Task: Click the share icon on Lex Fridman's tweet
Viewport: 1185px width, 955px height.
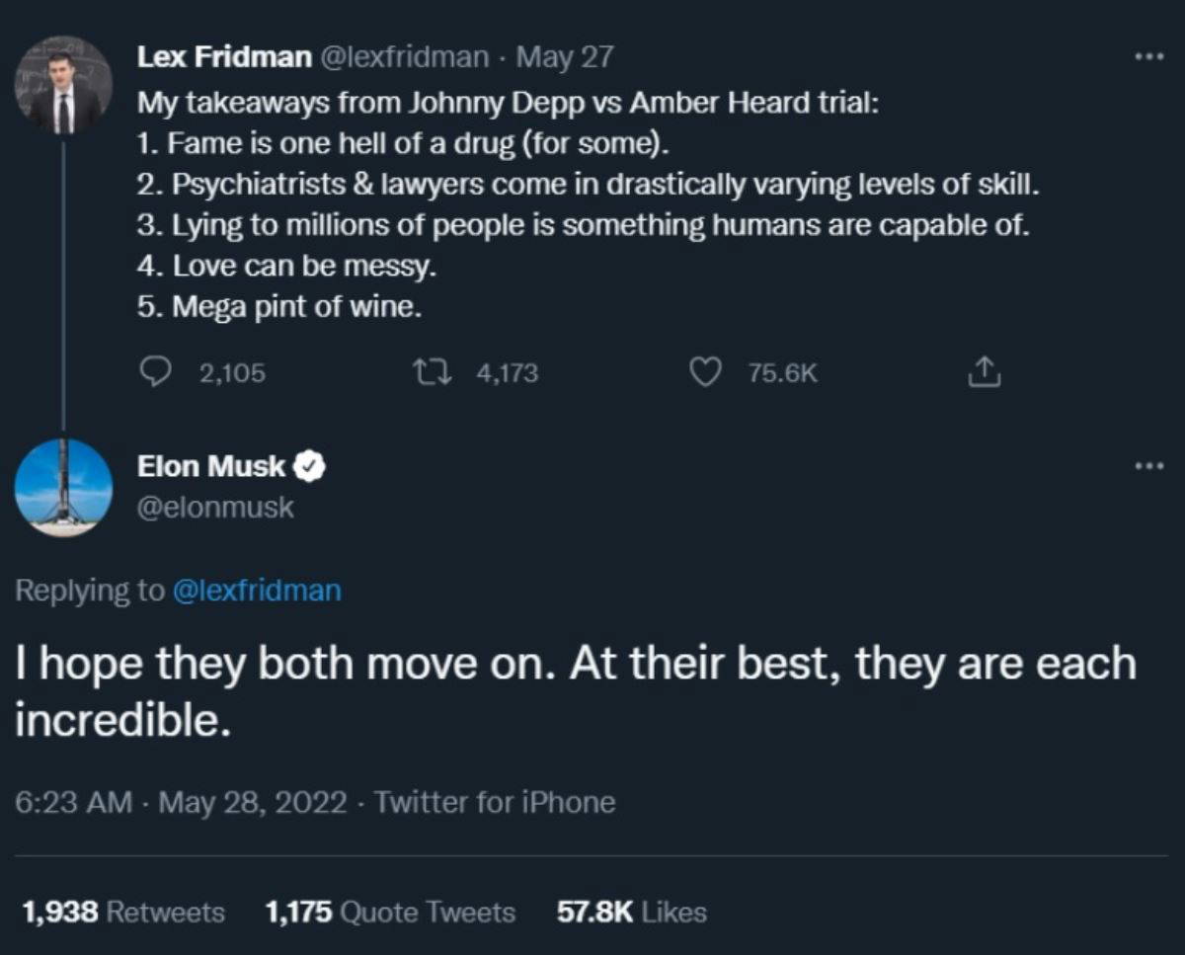Action: click(985, 372)
